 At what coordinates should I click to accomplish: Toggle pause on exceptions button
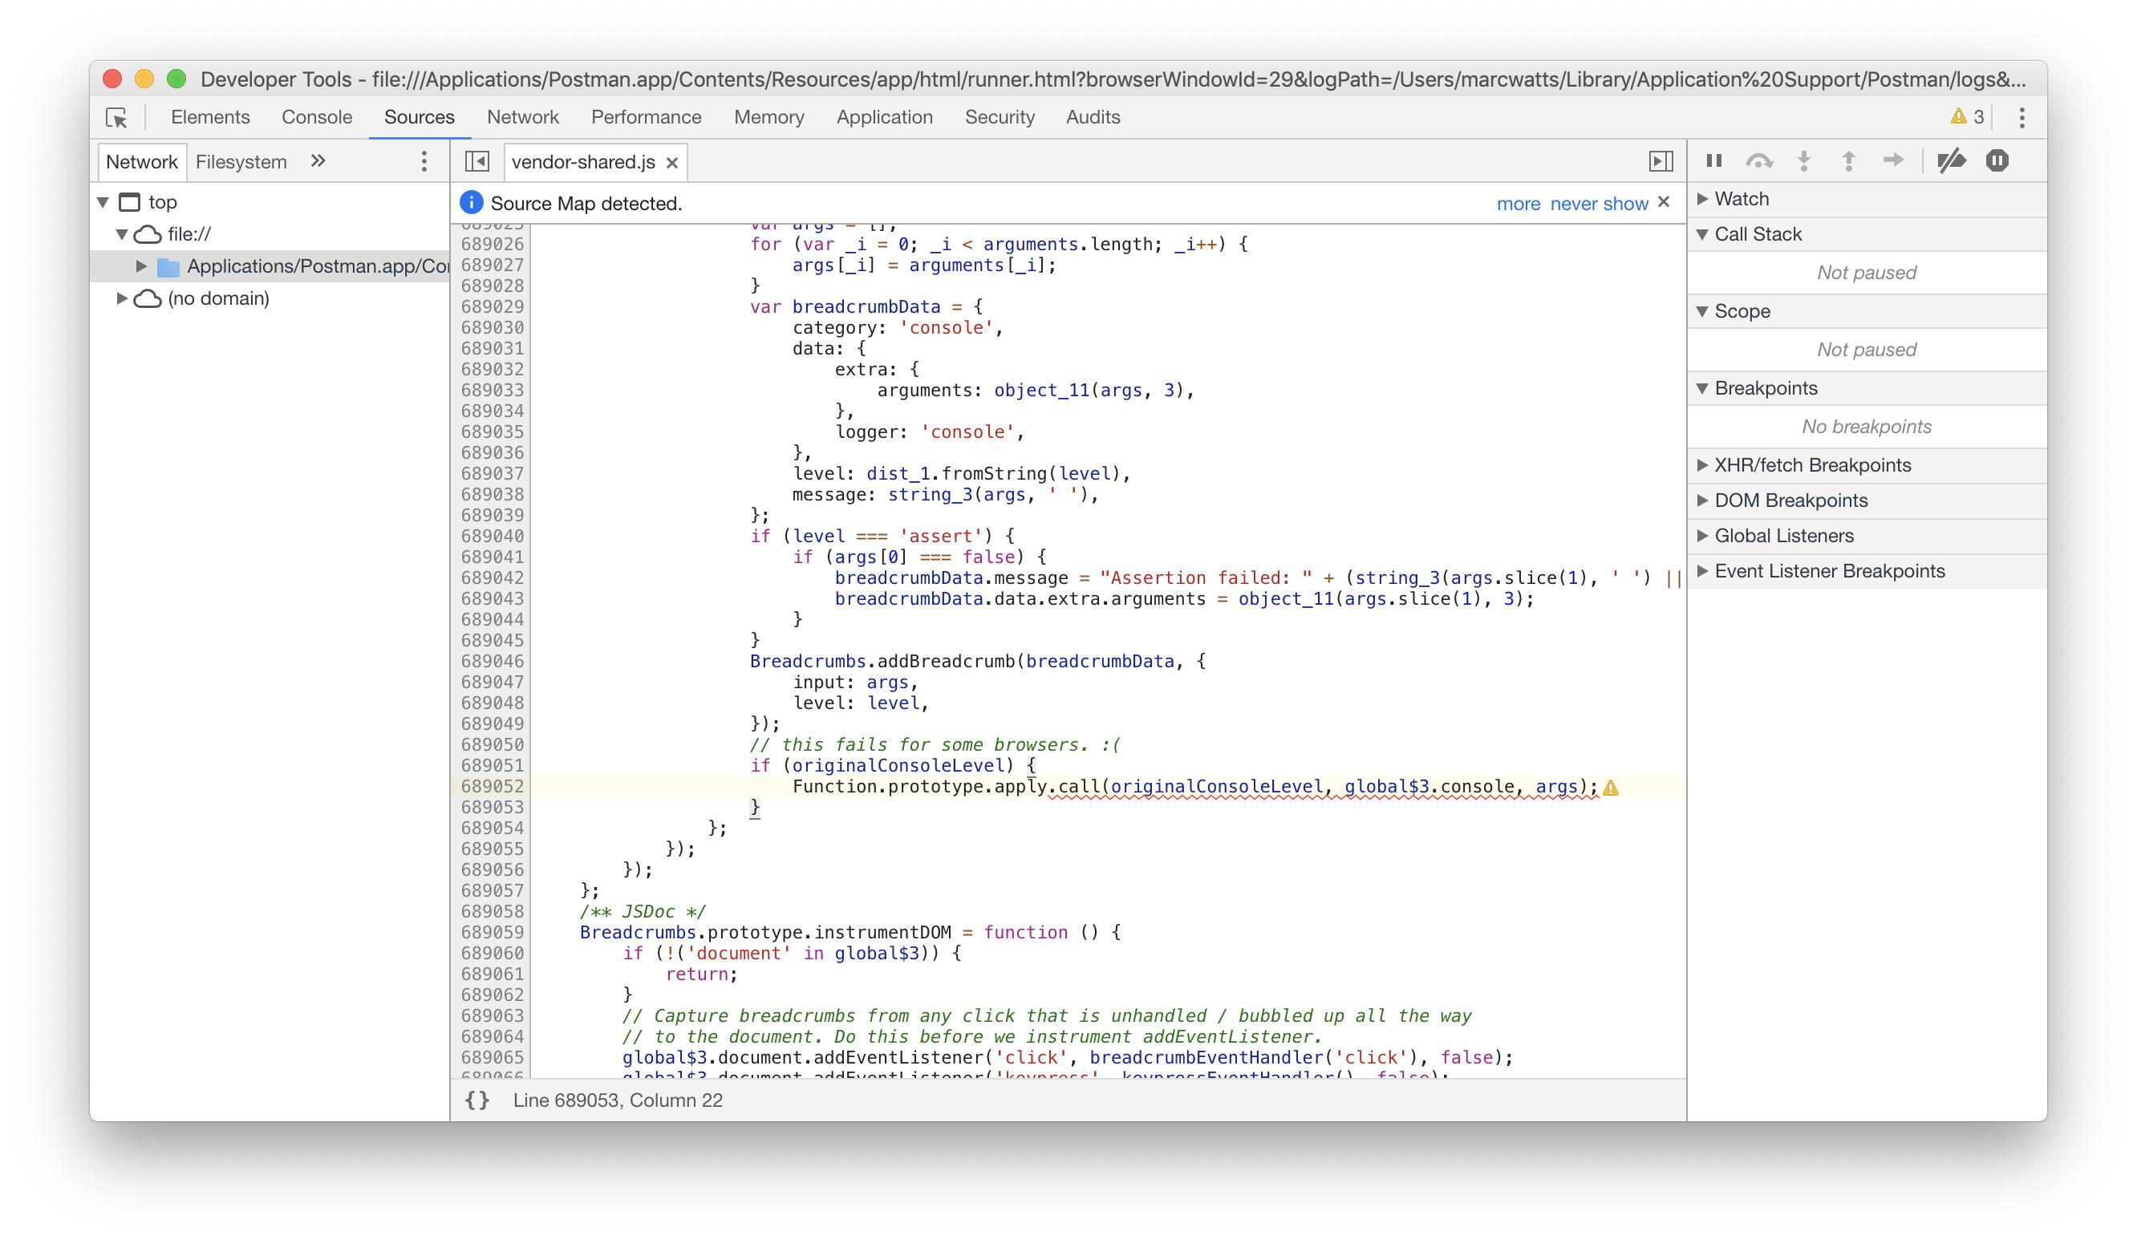pyautogui.click(x=1997, y=160)
